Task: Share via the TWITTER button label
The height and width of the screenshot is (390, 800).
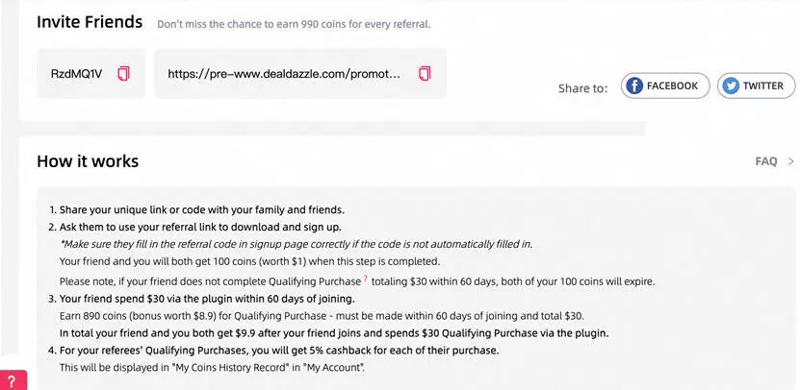Action: 763,85
